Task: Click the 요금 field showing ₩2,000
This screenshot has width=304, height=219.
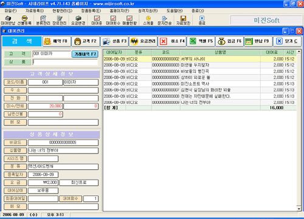Action: pyautogui.click(x=43, y=183)
